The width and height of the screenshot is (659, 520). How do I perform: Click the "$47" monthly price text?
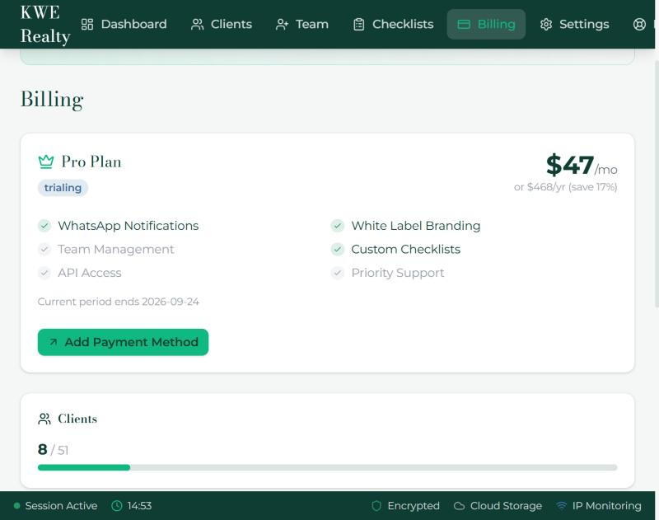click(x=569, y=165)
